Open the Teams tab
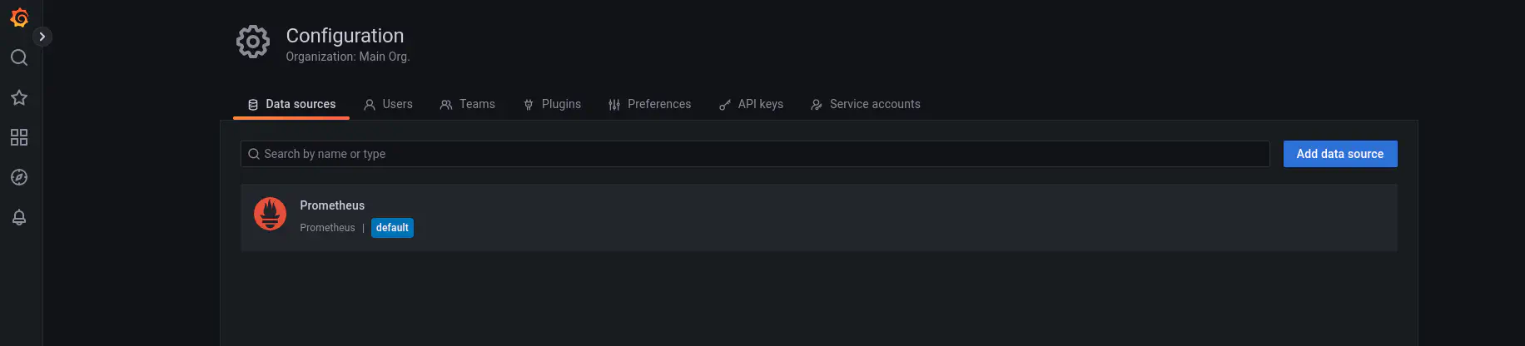The image size is (1525, 346). [467, 104]
